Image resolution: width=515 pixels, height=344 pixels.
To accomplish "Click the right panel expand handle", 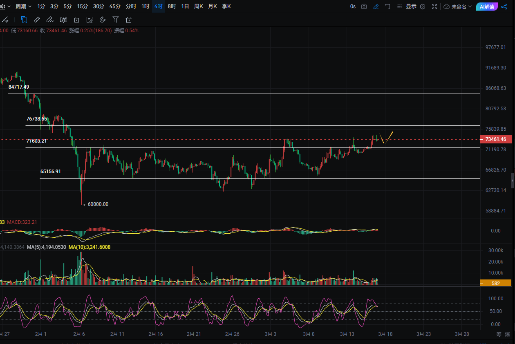I will point(513,180).
